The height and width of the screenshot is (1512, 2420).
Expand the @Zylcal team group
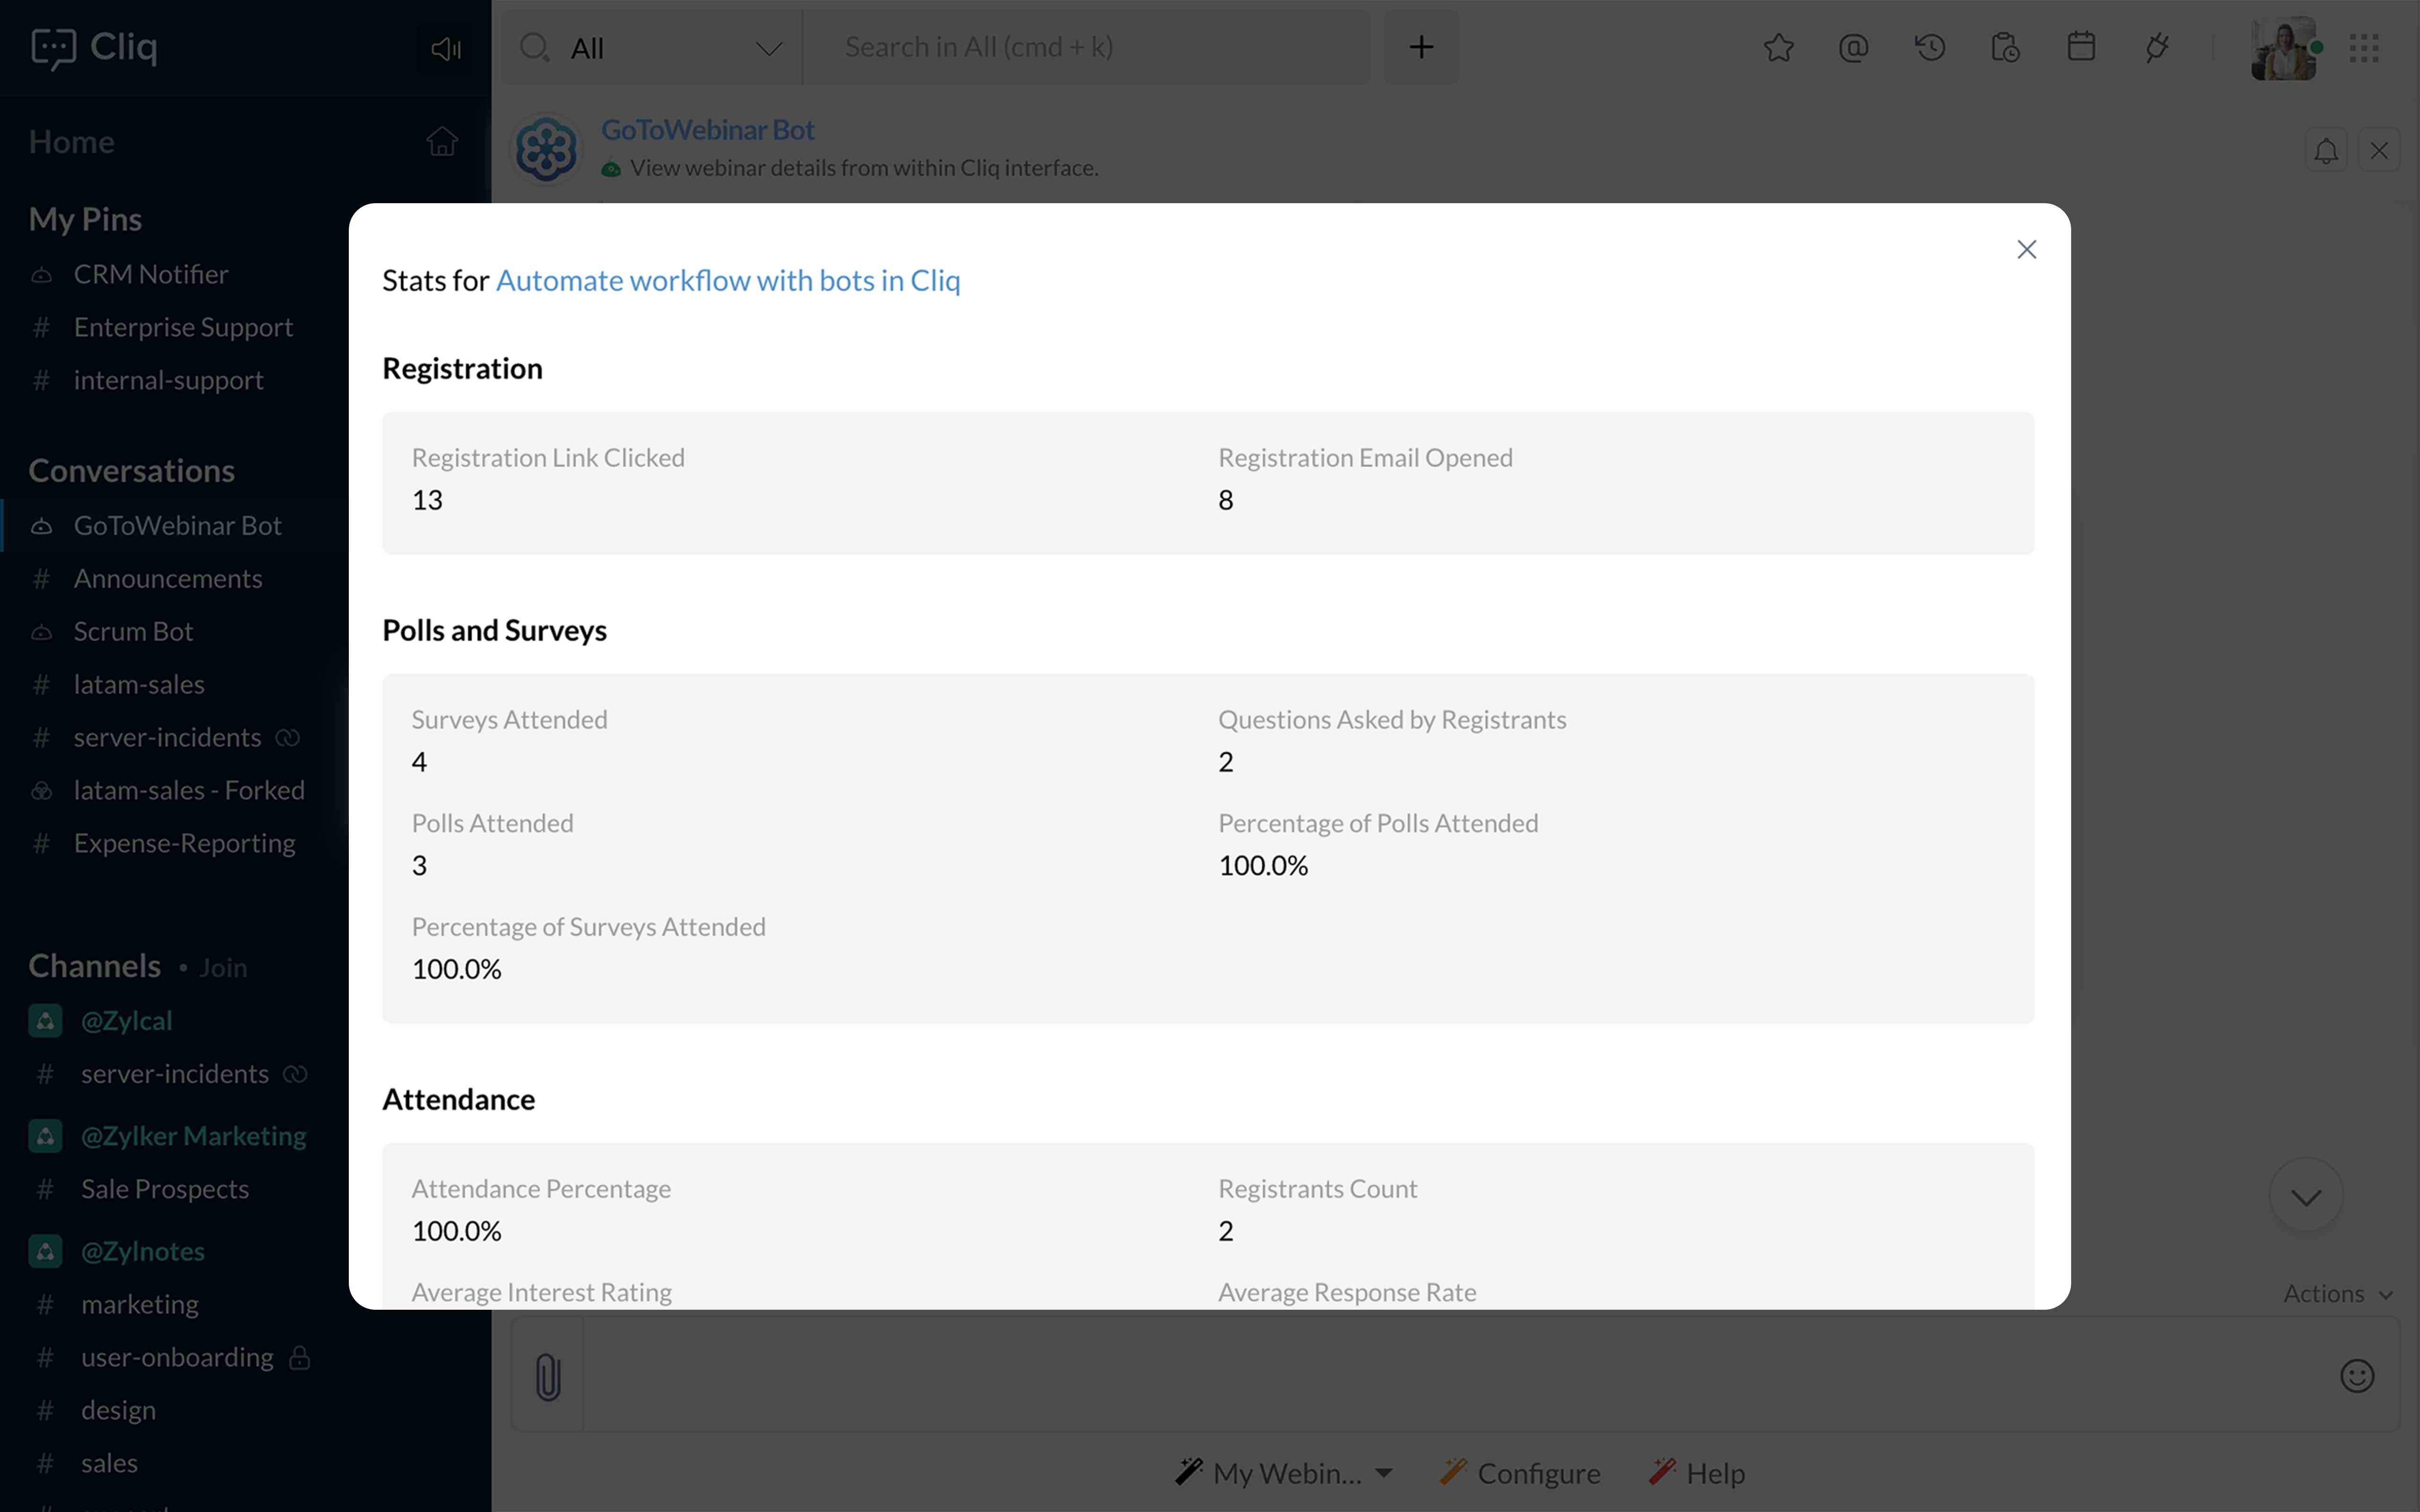(127, 1020)
